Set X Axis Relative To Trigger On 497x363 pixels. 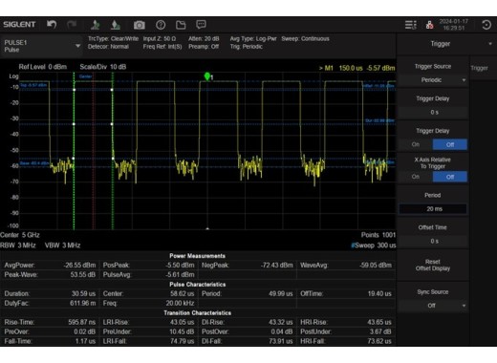(416, 177)
